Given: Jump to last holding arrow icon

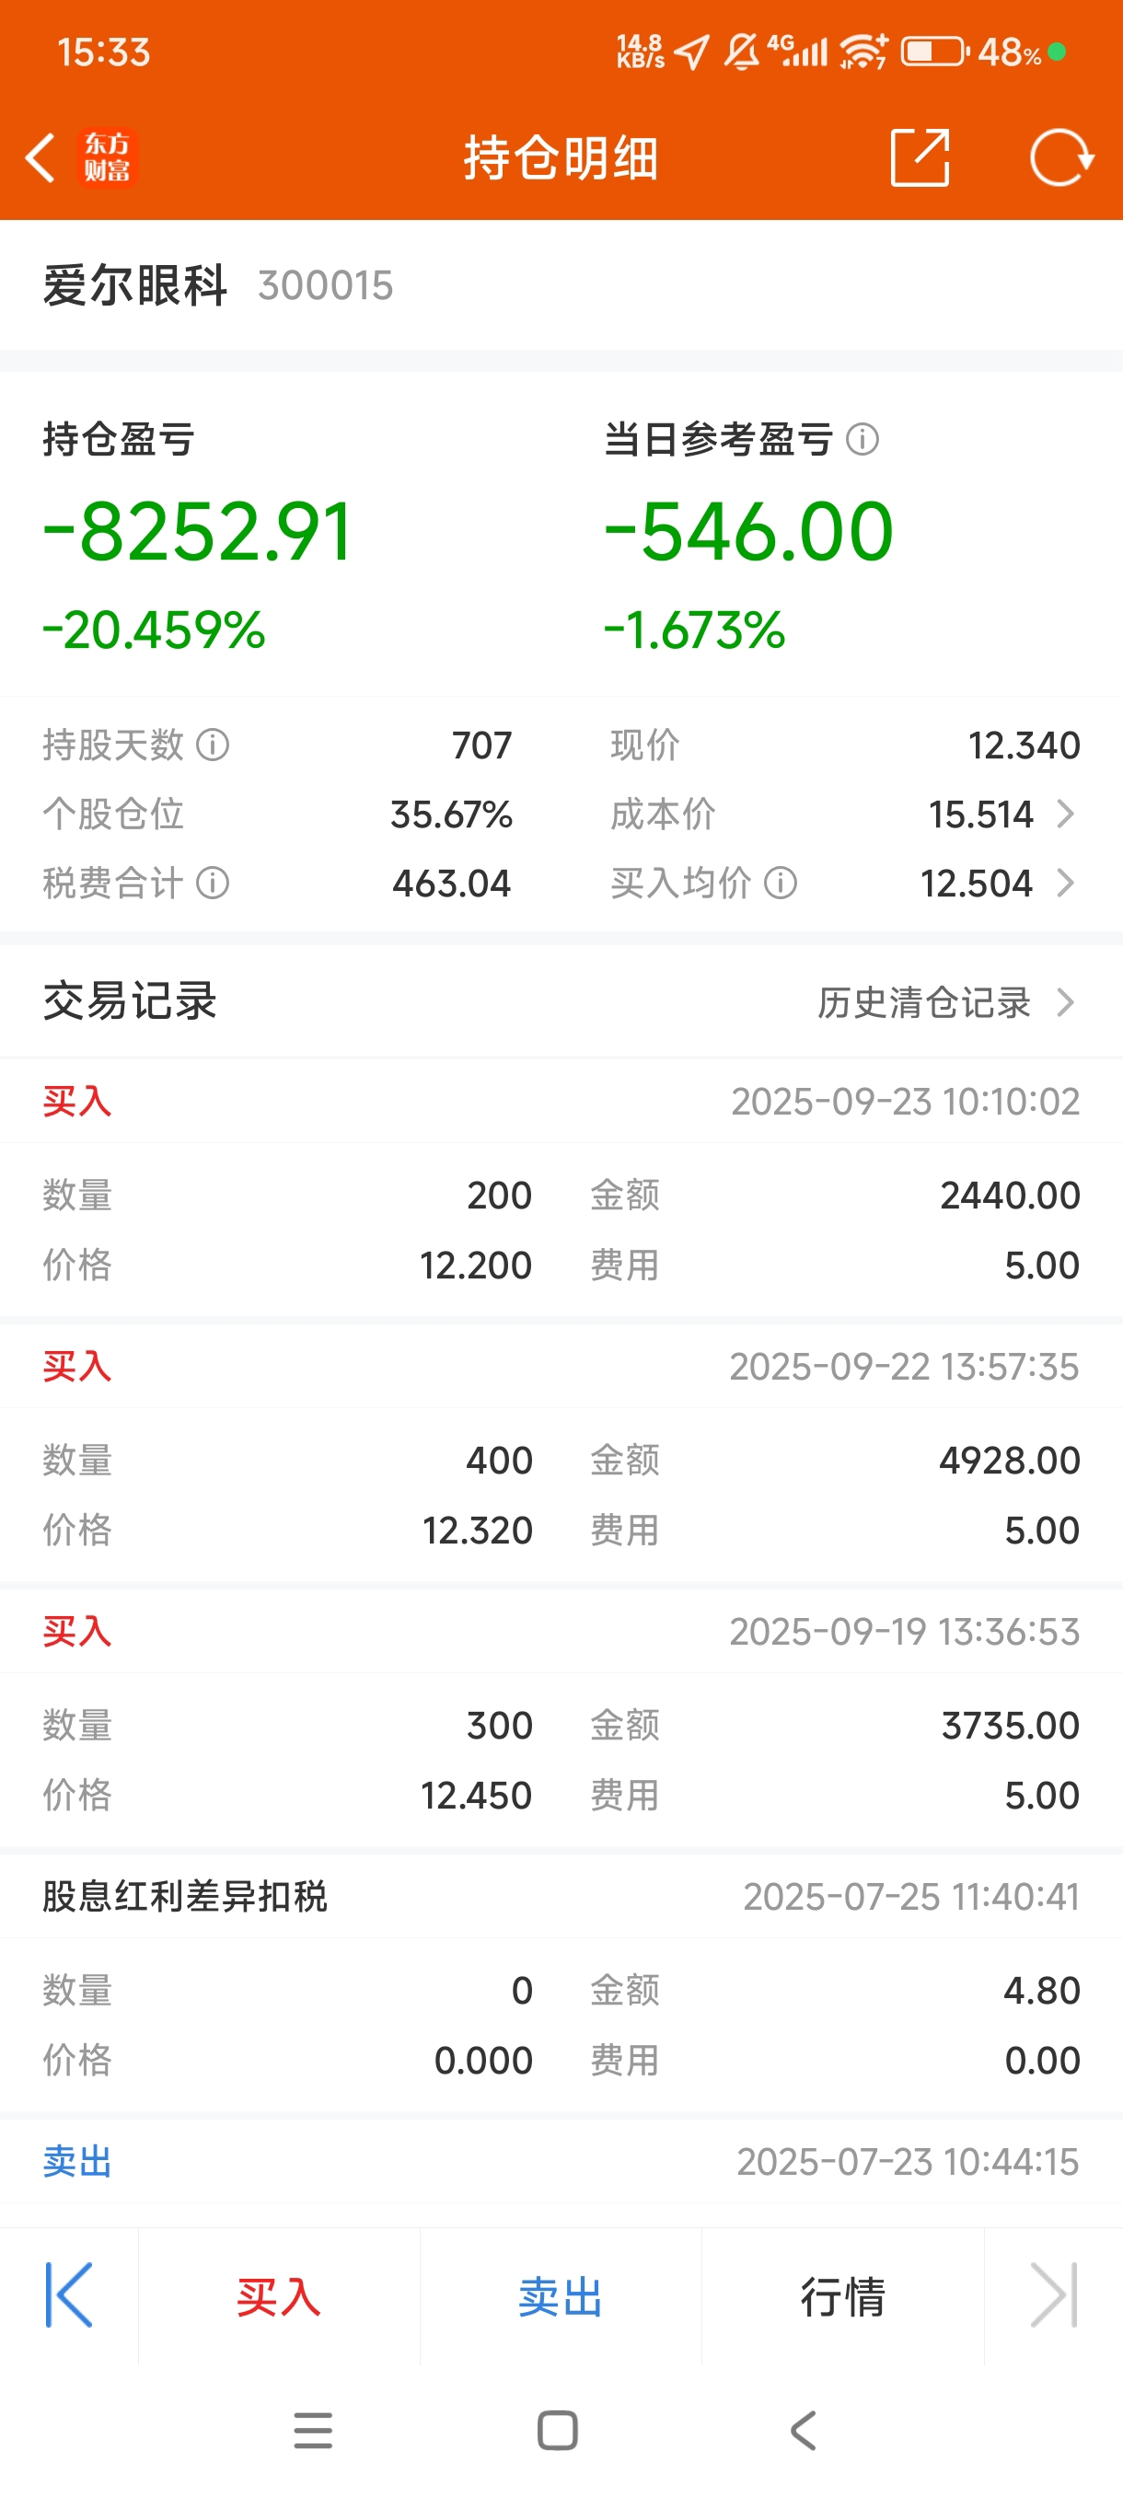Looking at the screenshot, I should 1053,2295.
